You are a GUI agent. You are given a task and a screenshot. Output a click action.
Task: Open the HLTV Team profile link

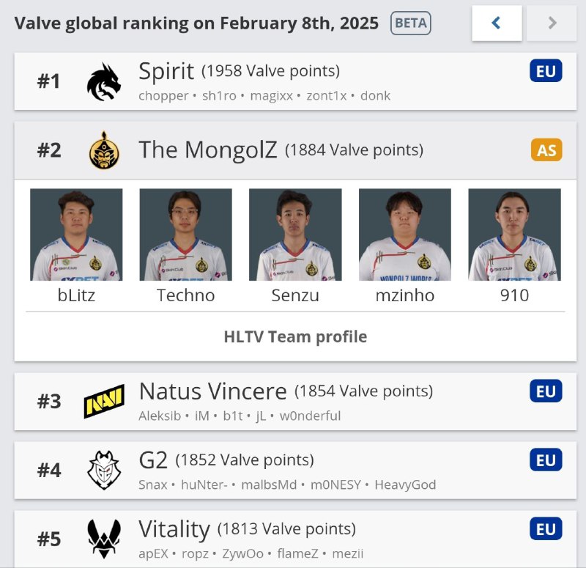[295, 337]
